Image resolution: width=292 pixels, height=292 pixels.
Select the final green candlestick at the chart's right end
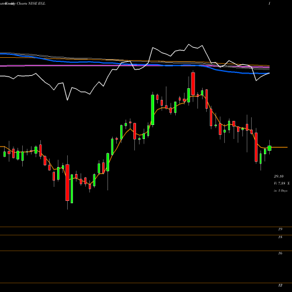(x=269, y=148)
